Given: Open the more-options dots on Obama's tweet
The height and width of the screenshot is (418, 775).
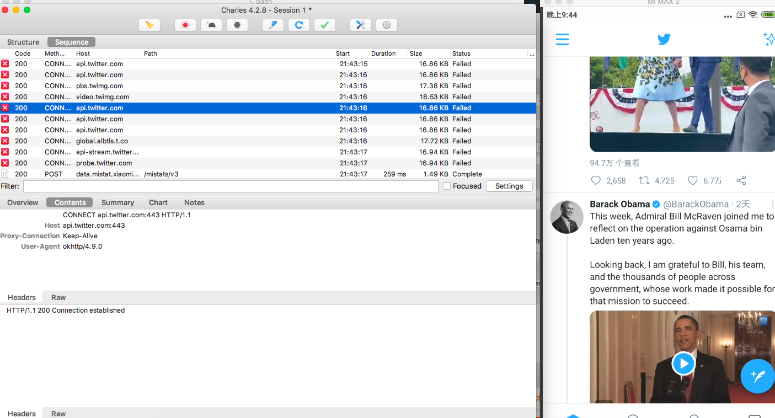Looking at the screenshot, I should (772, 204).
